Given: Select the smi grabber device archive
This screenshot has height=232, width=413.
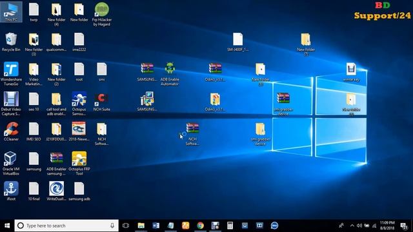Looking at the screenshot, I should point(283,104).
